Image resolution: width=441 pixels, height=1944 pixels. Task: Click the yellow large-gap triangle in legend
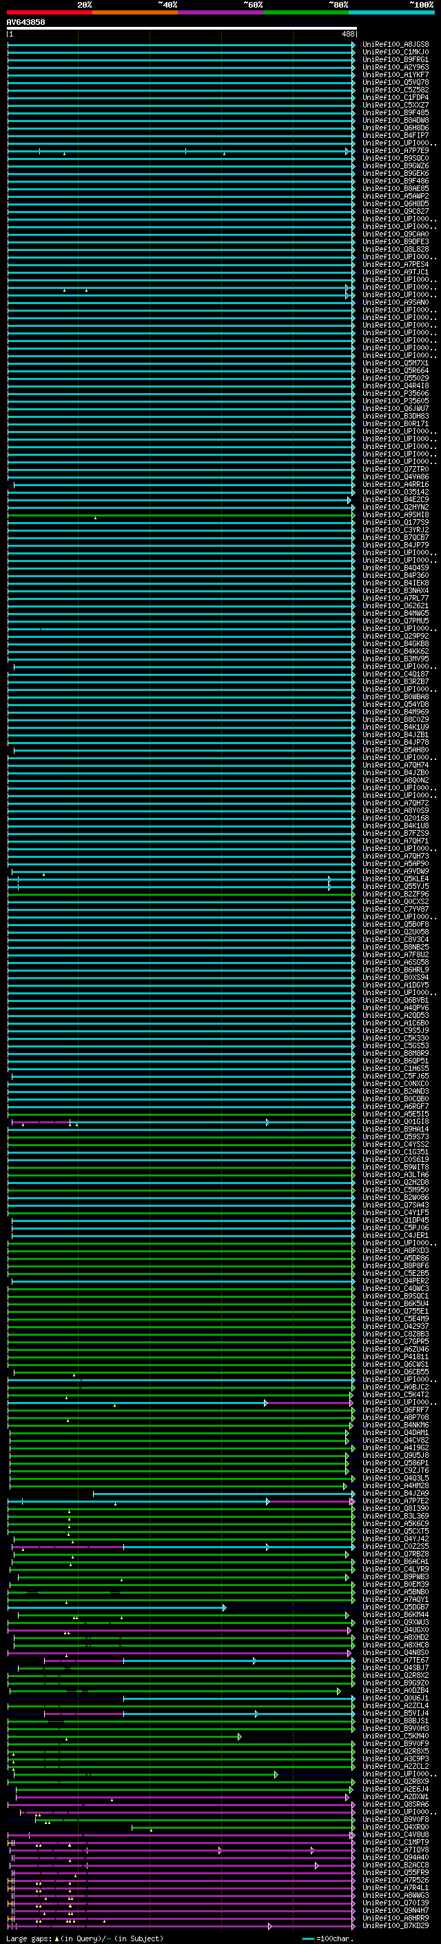(x=57, y=1938)
